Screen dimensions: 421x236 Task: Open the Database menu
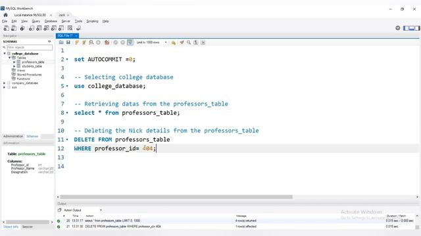51,21
